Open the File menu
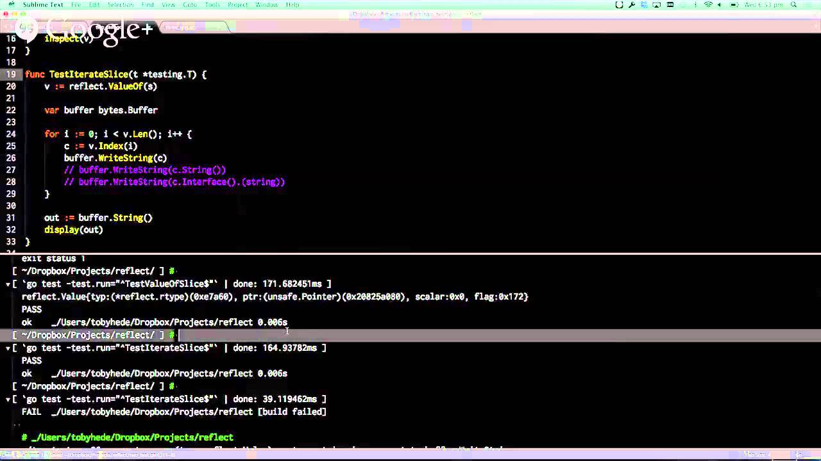Viewport: 821px width, 461px height. click(76, 4)
